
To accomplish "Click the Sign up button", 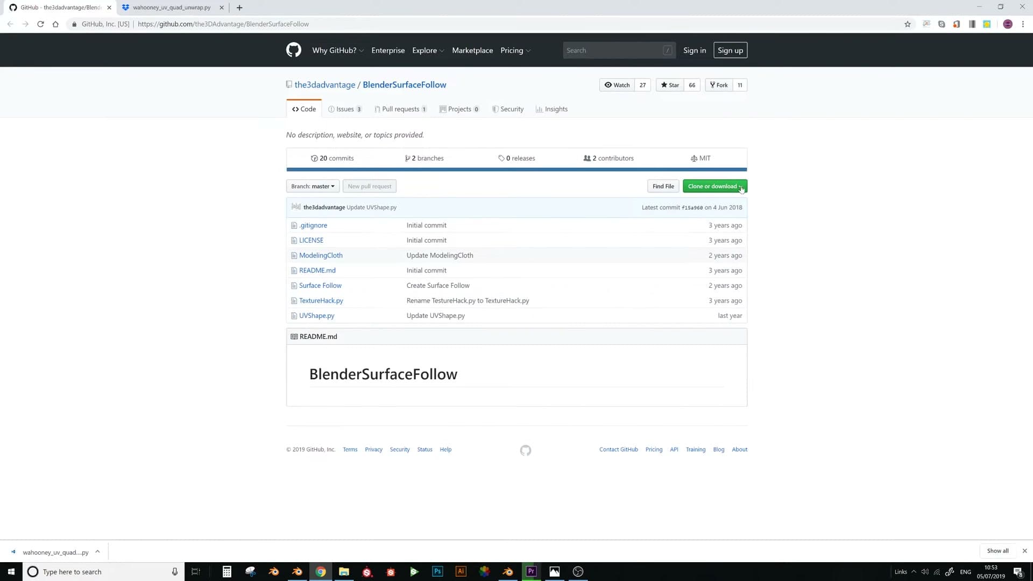I will point(730,50).
